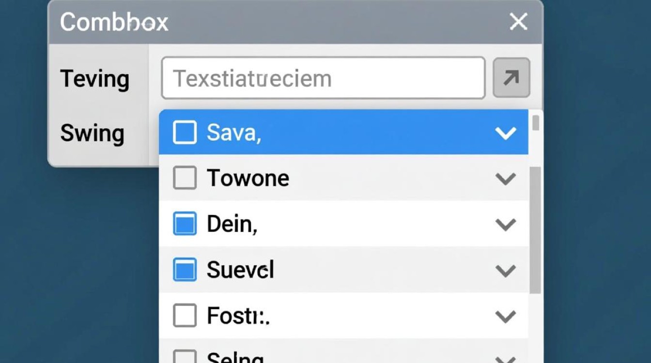Expand the Suevcl row chevron
The width and height of the screenshot is (651, 363).
[x=505, y=271]
